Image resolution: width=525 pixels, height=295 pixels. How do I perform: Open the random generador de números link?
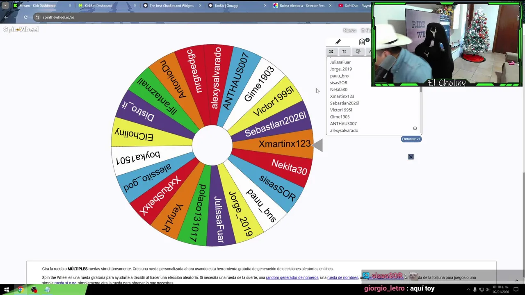tap(292, 277)
